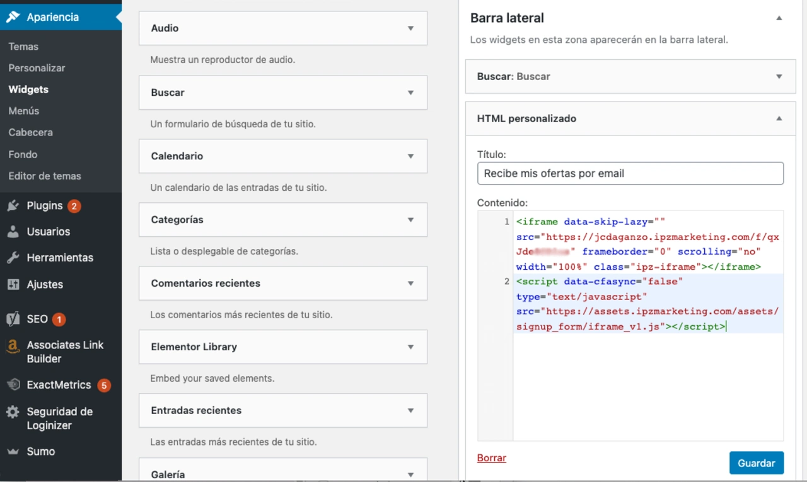Open the Editor de temas item

coord(45,176)
